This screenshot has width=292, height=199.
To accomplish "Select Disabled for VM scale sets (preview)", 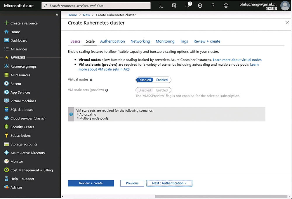I will 145,90.
